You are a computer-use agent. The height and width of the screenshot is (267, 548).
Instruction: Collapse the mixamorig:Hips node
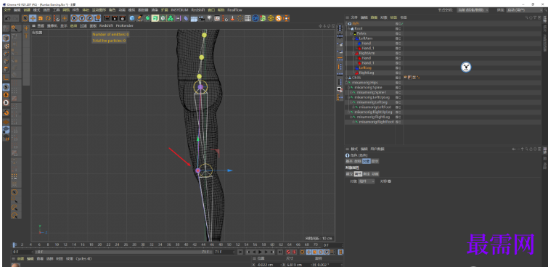click(346, 83)
